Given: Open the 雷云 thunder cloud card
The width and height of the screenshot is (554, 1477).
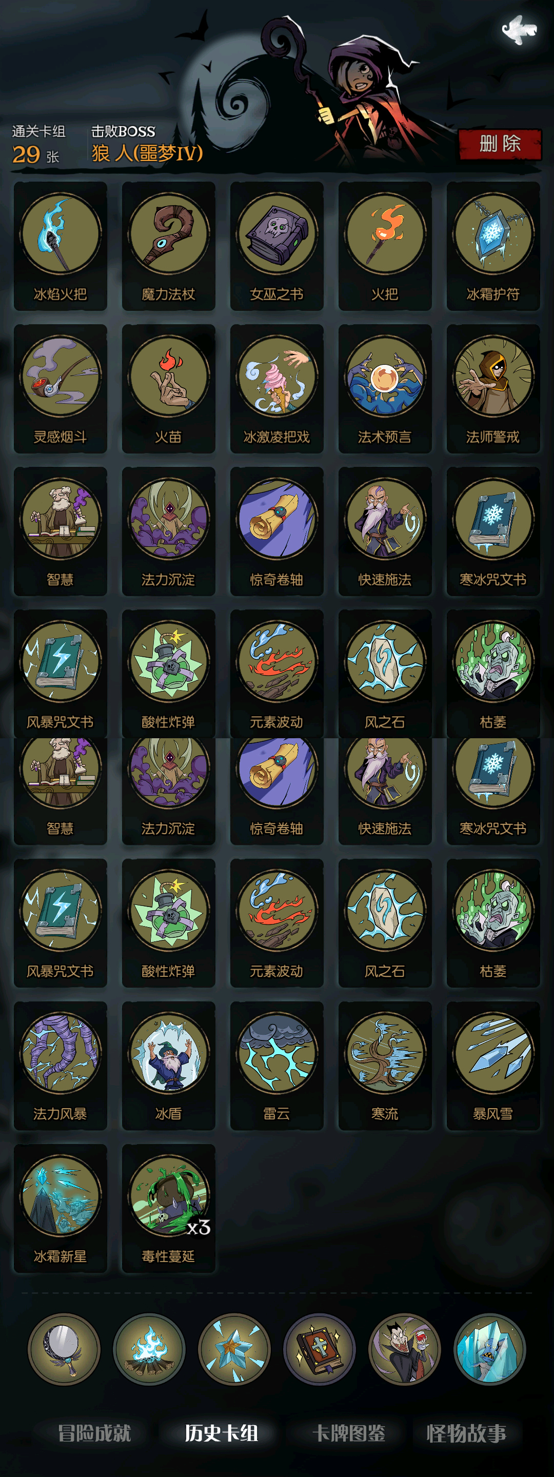Looking at the screenshot, I should pos(277,1066).
